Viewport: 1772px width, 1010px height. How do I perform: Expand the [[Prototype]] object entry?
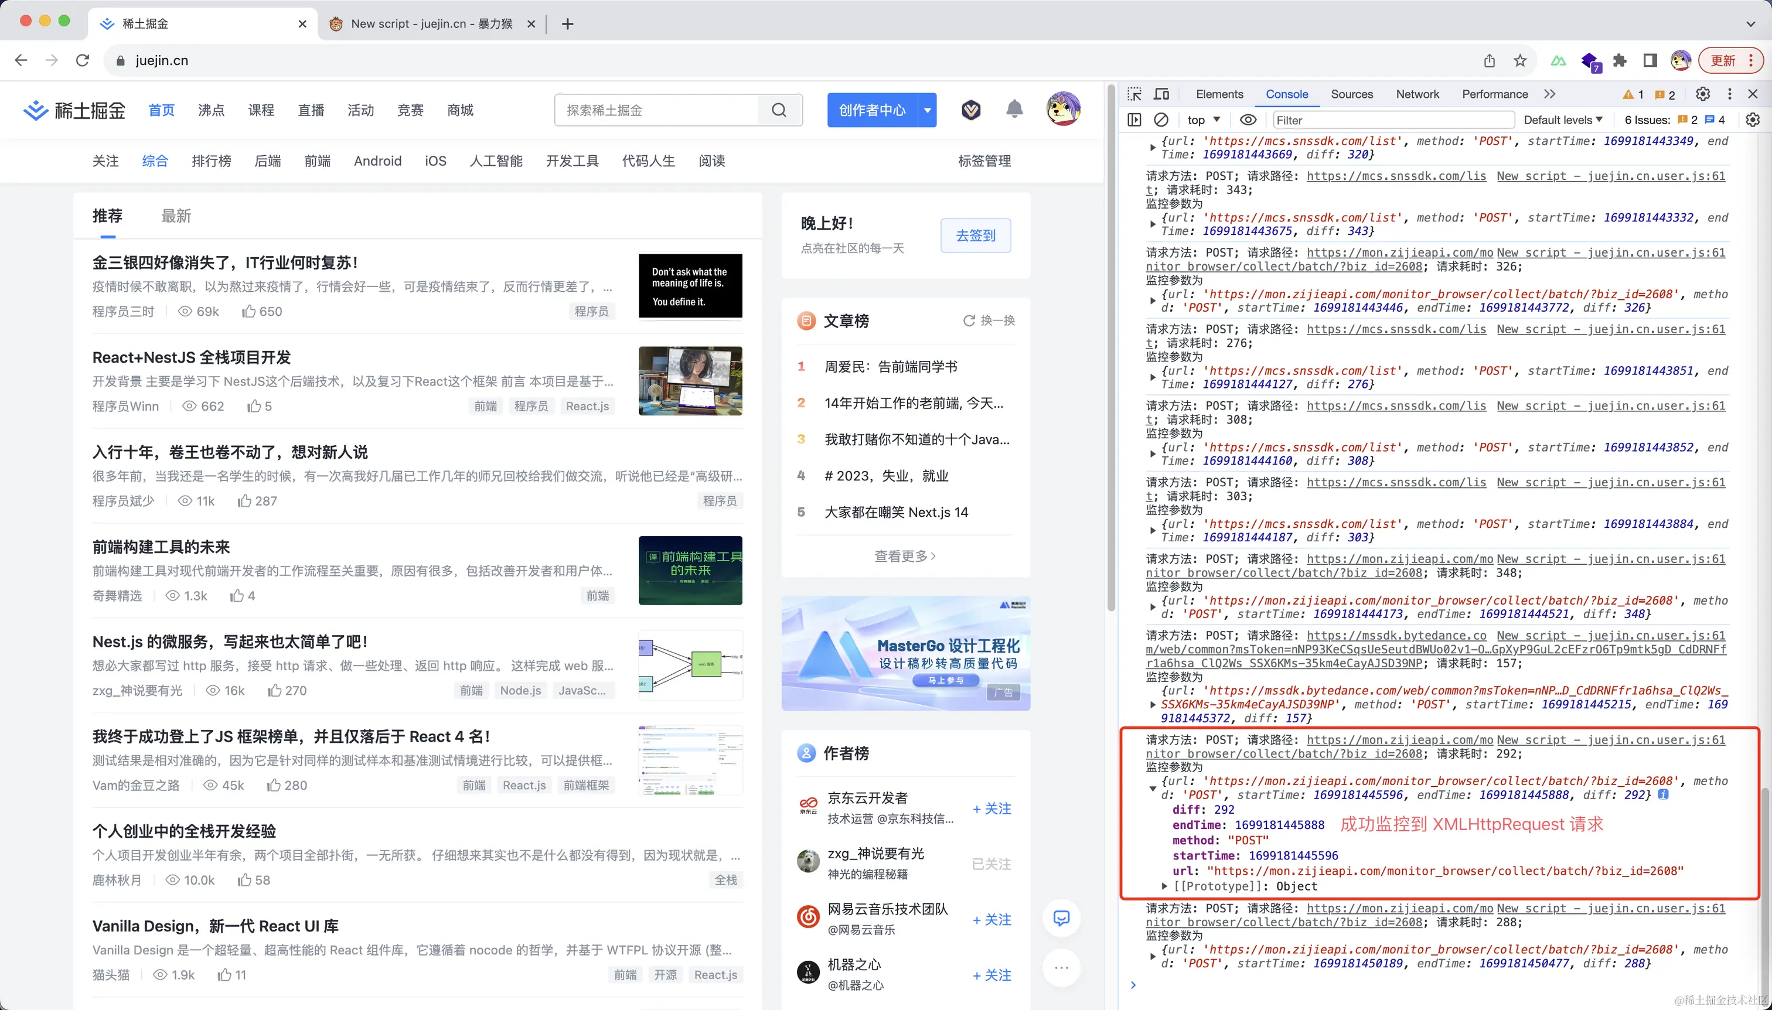(x=1164, y=886)
